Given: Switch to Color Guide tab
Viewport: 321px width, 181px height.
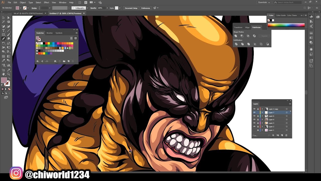Looking at the screenshot, I should 281,15.
